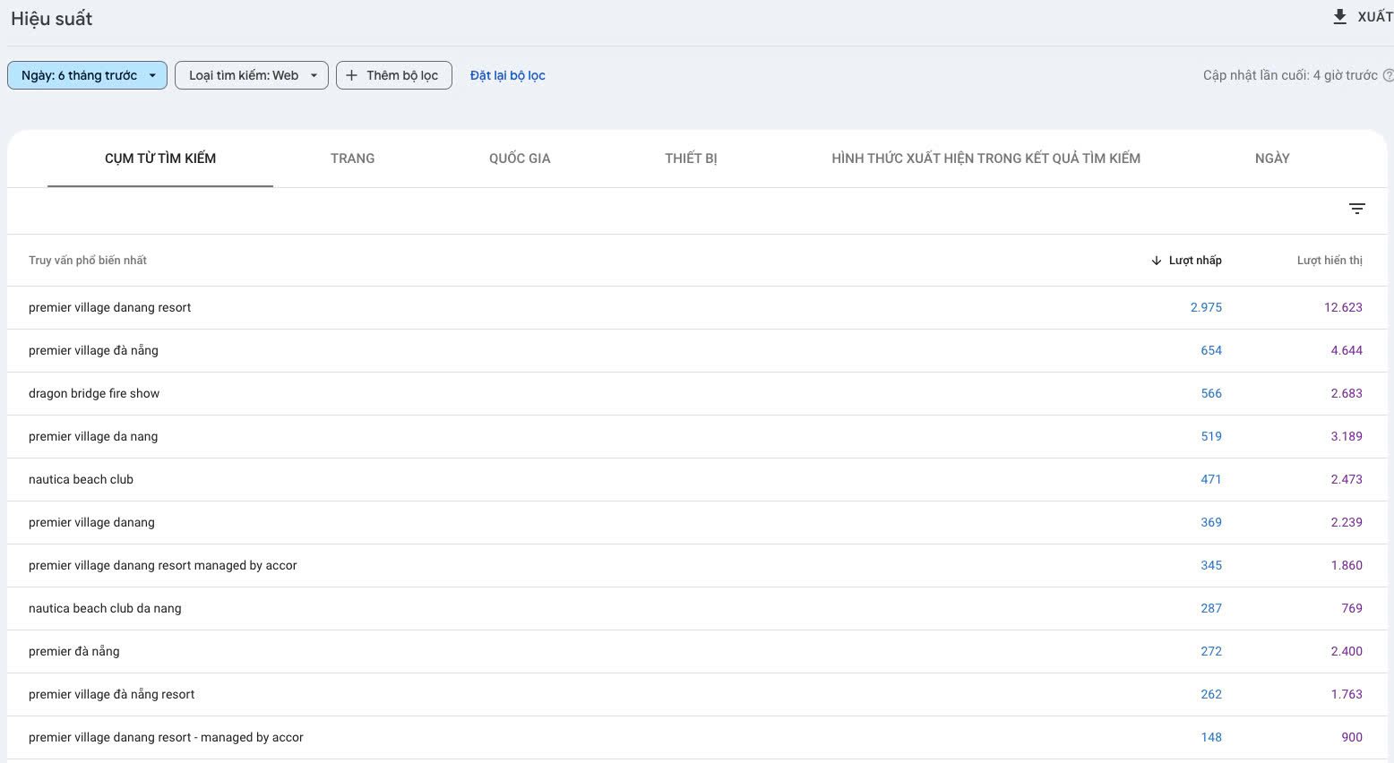Open the HÌNH THỨC XUẤT HIỆN TRONG KẾT QUẢ TÌM KIẾM tab
Viewport: 1394px width, 763px height.
985,159
